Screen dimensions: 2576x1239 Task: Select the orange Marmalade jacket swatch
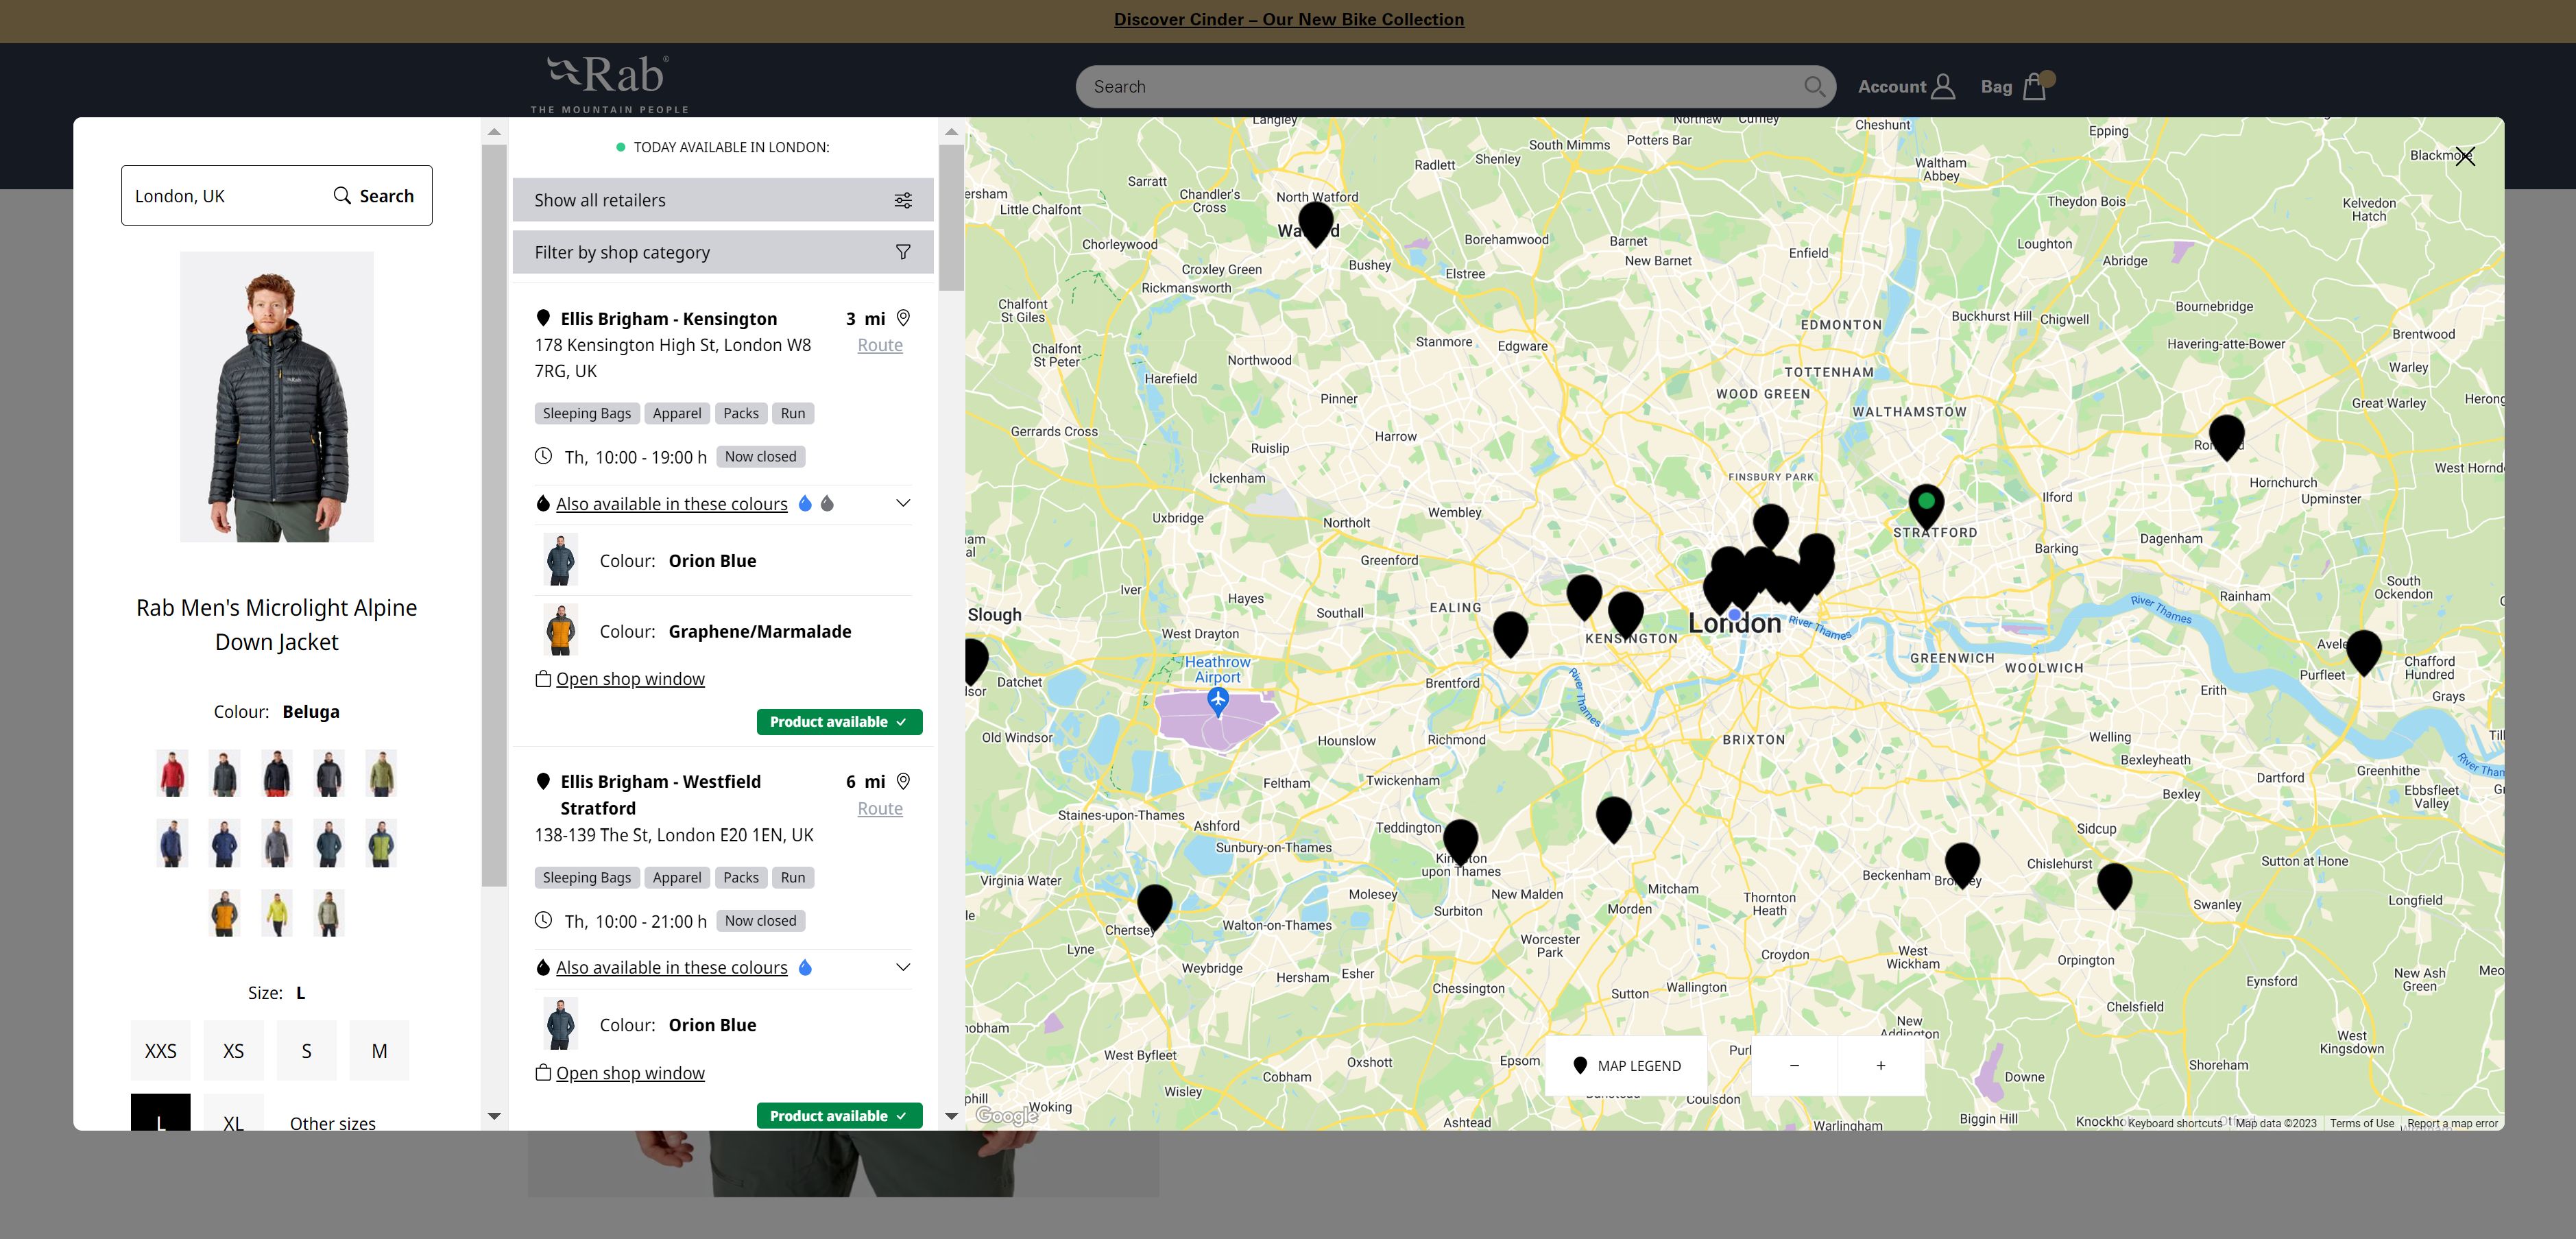click(x=224, y=913)
